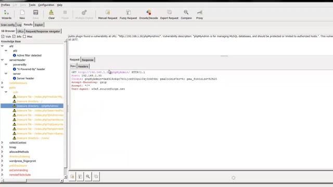
Task: Expand the hmap node
Action: click(2, 147)
